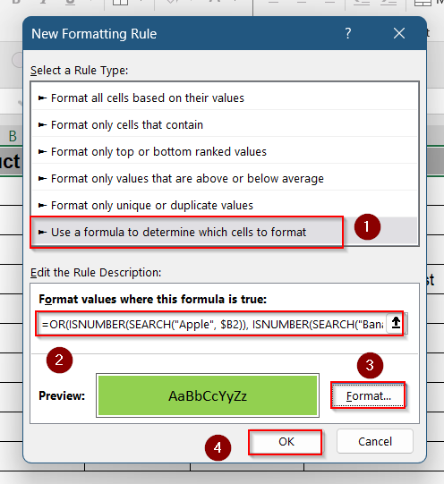
Task: Click the column B header
Action: pos(13,136)
